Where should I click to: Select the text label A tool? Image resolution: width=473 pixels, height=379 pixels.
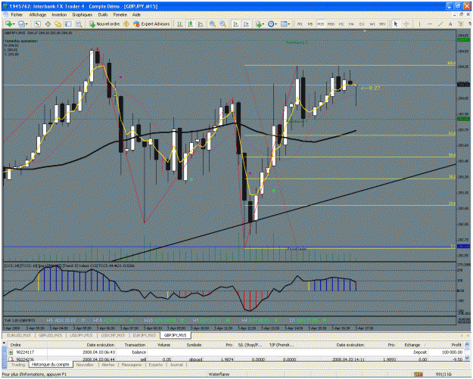tap(450, 23)
